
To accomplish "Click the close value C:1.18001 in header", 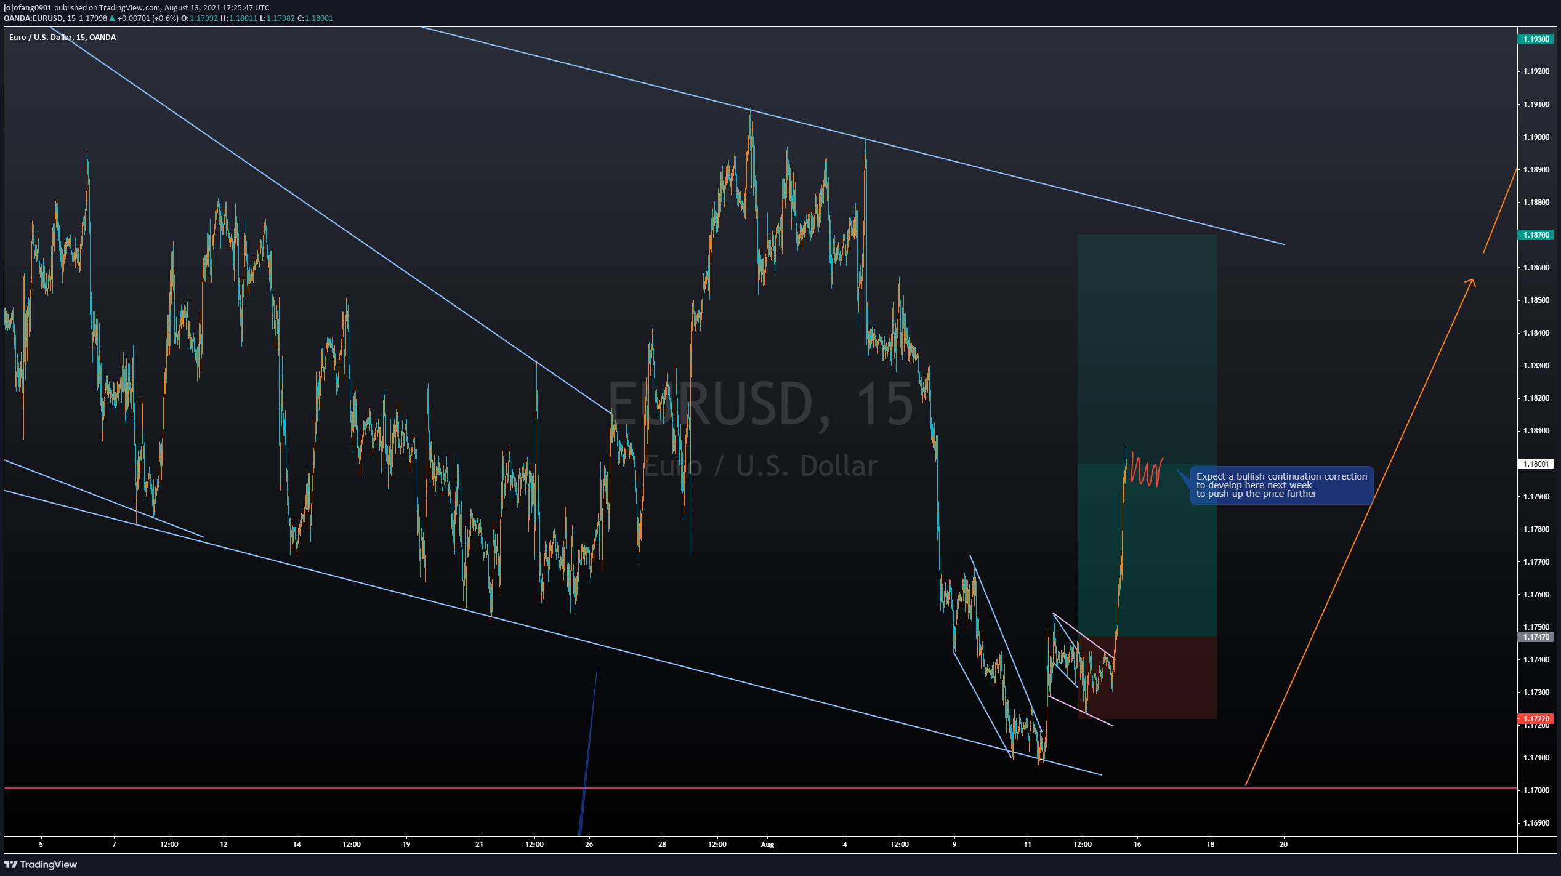I will [315, 18].
